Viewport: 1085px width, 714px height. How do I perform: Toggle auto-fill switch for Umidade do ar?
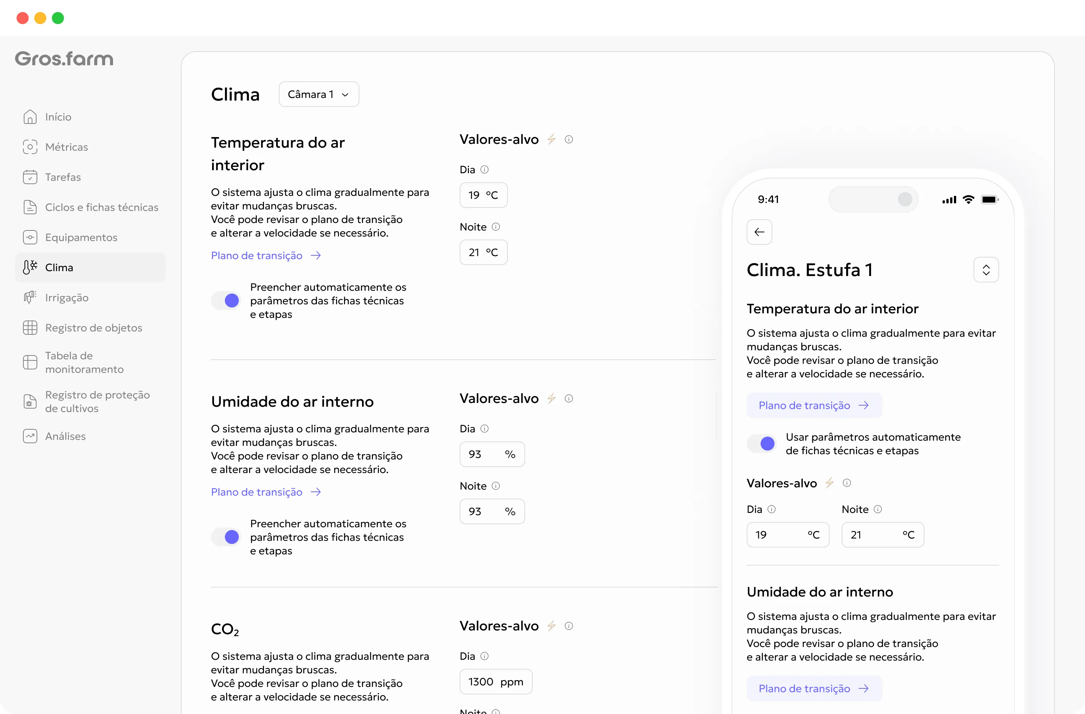tap(226, 537)
